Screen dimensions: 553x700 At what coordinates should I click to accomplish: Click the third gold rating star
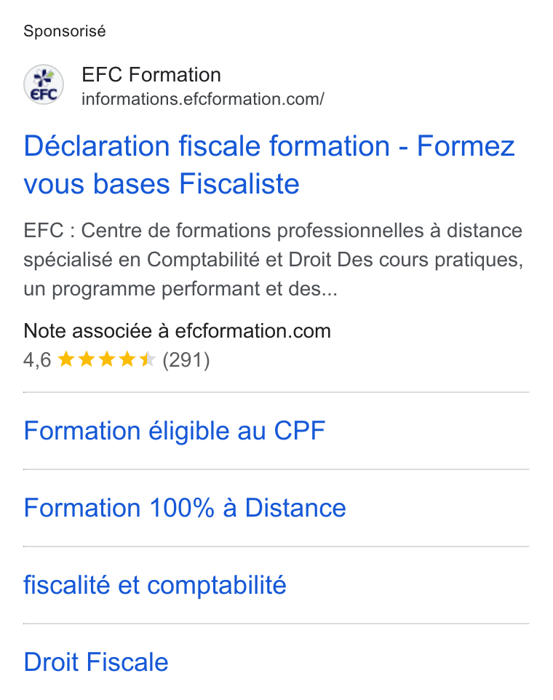(x=107, y=359)
